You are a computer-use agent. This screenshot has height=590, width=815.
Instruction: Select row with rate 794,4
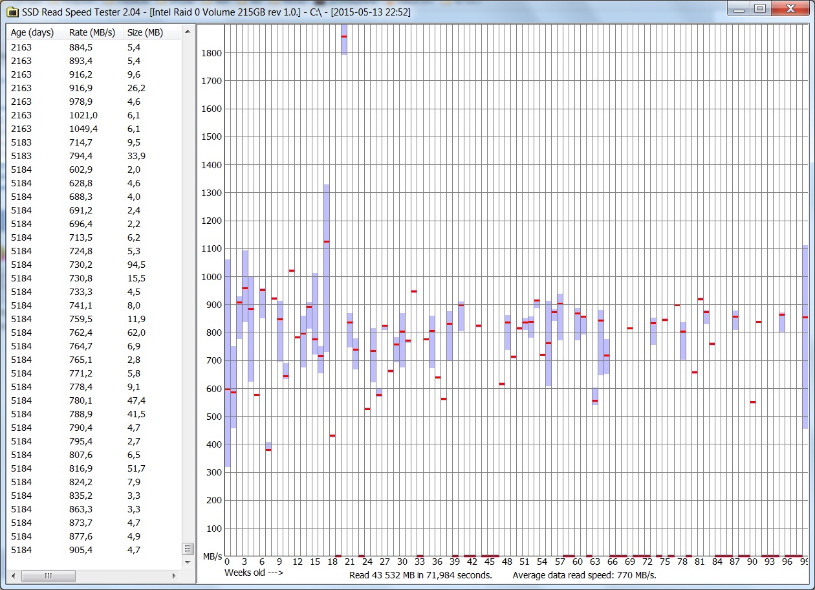(93, 156)
